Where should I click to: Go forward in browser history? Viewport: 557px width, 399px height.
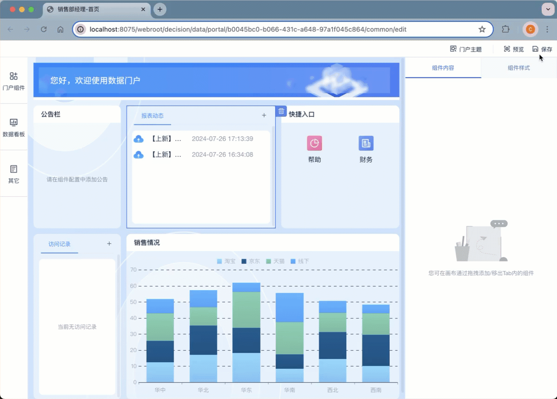[27, 29]
